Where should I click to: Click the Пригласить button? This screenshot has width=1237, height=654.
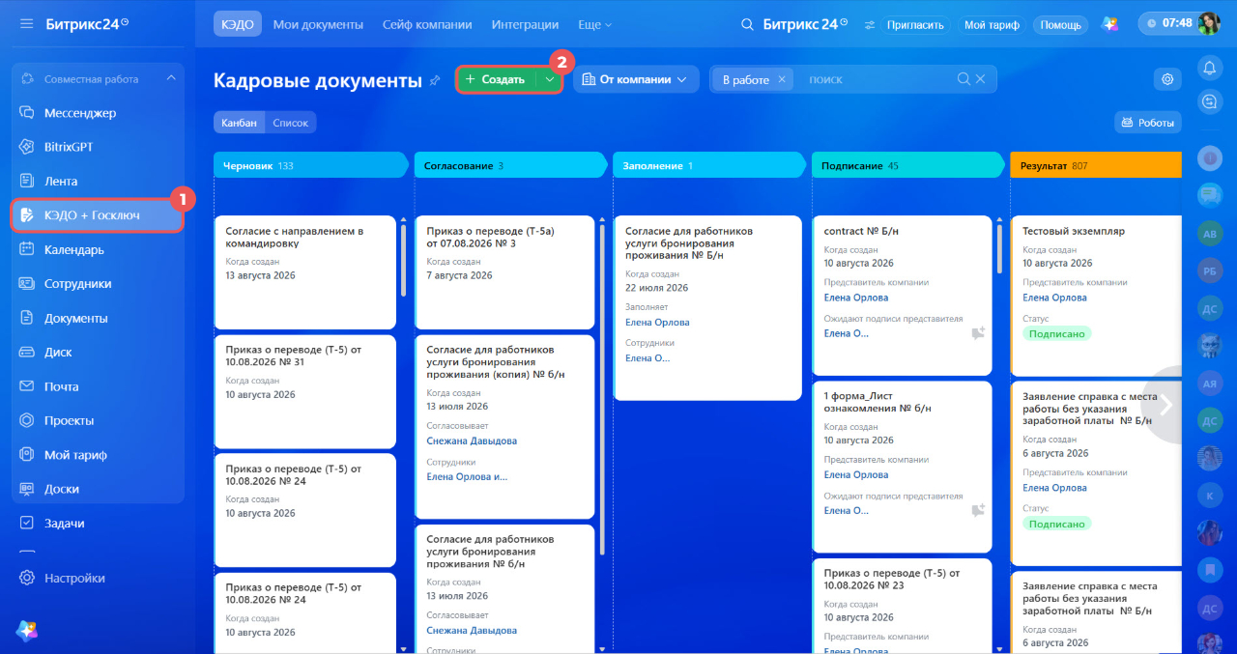coord(915,25)
